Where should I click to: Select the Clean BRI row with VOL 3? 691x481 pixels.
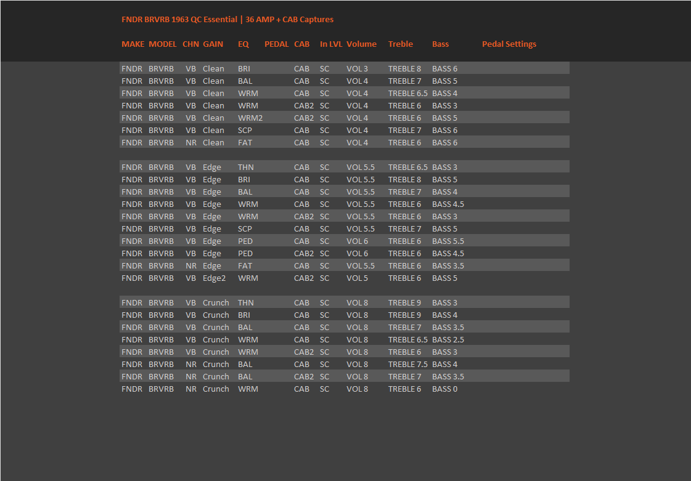[x=344, y=68]
